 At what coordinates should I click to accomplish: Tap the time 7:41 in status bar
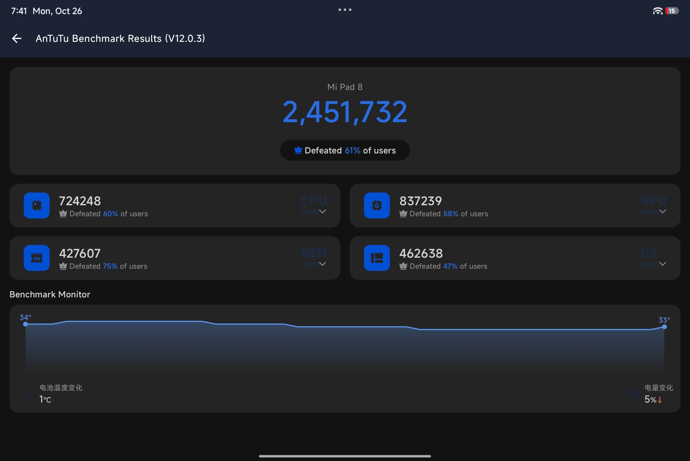pyautogui.click(x=19, y=11)
